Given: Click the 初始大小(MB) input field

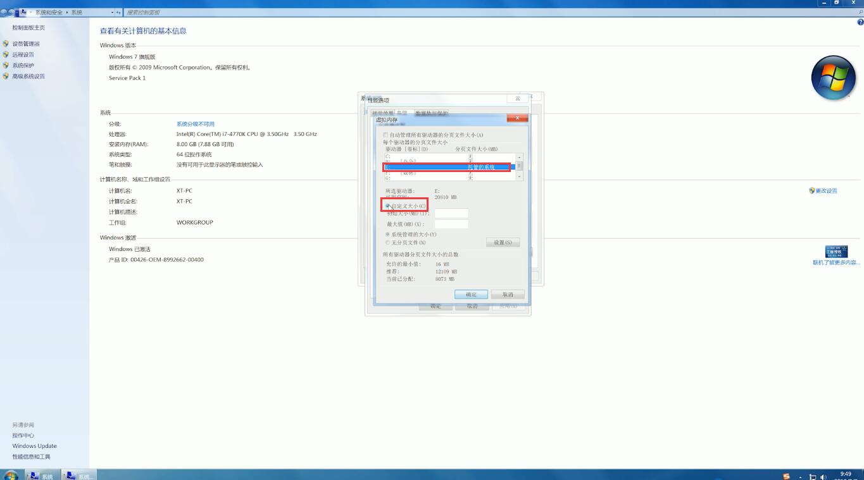Looking at the screenshot, I should pos(451,213).
